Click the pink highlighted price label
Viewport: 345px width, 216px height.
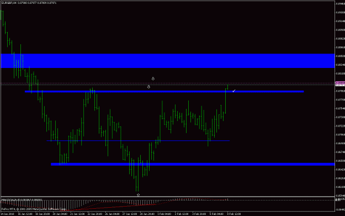[x=340, y=83]
